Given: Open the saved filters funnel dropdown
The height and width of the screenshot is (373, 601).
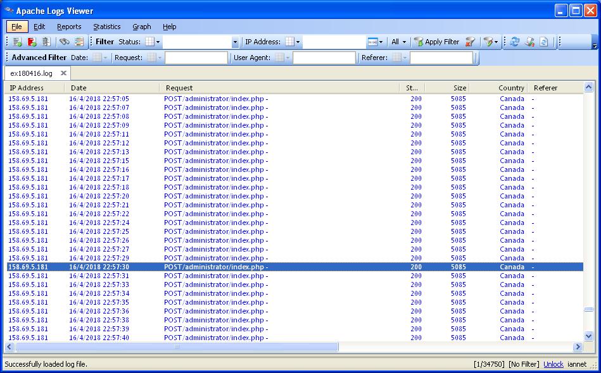Looking at the screenshot, I should pyautogui.click(x=491, y=42).
